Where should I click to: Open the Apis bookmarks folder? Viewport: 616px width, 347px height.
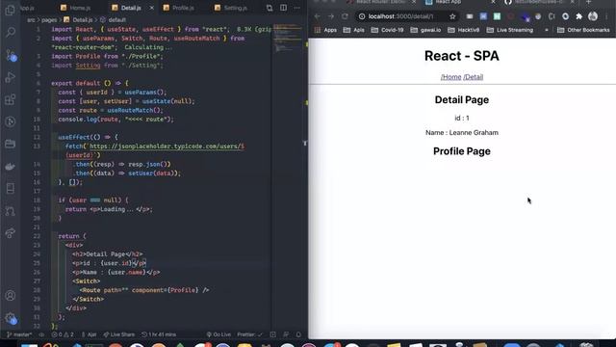(353, 30)
